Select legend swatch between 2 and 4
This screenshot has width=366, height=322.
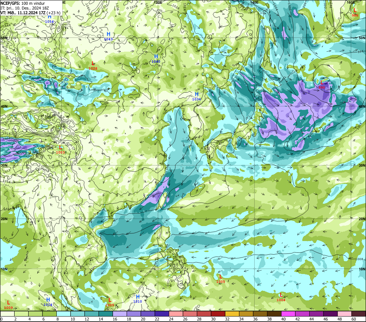22,314
